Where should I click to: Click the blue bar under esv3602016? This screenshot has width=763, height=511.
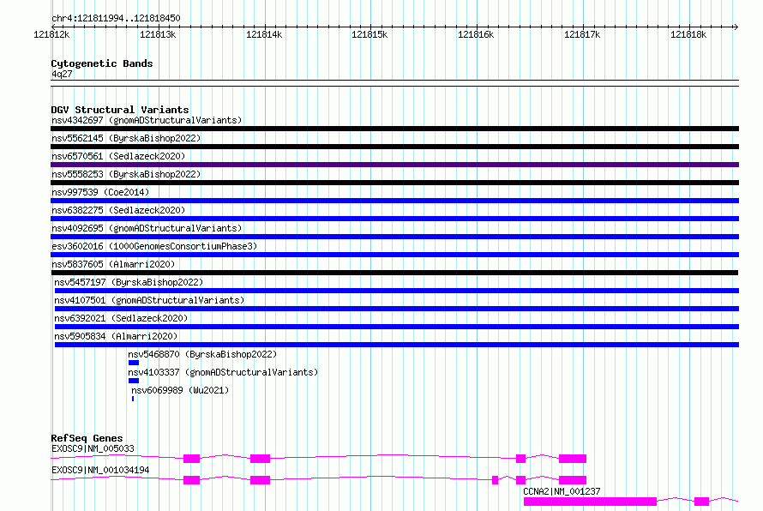click(394, 255)
